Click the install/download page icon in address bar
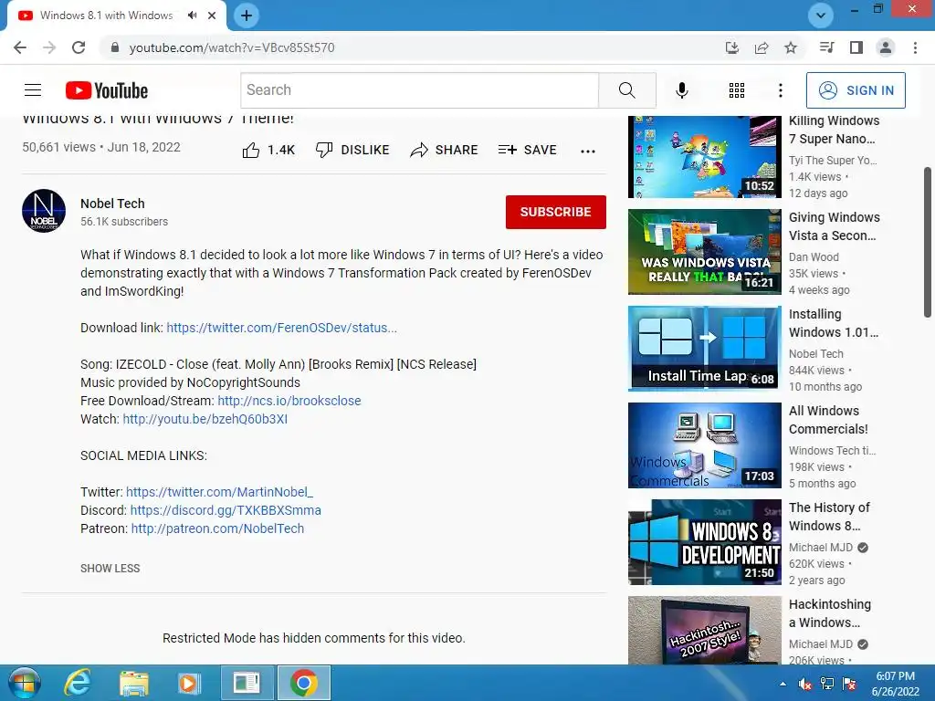Viewport: 935px width, 701px height. pyautogui.click(x=732, y=47)
